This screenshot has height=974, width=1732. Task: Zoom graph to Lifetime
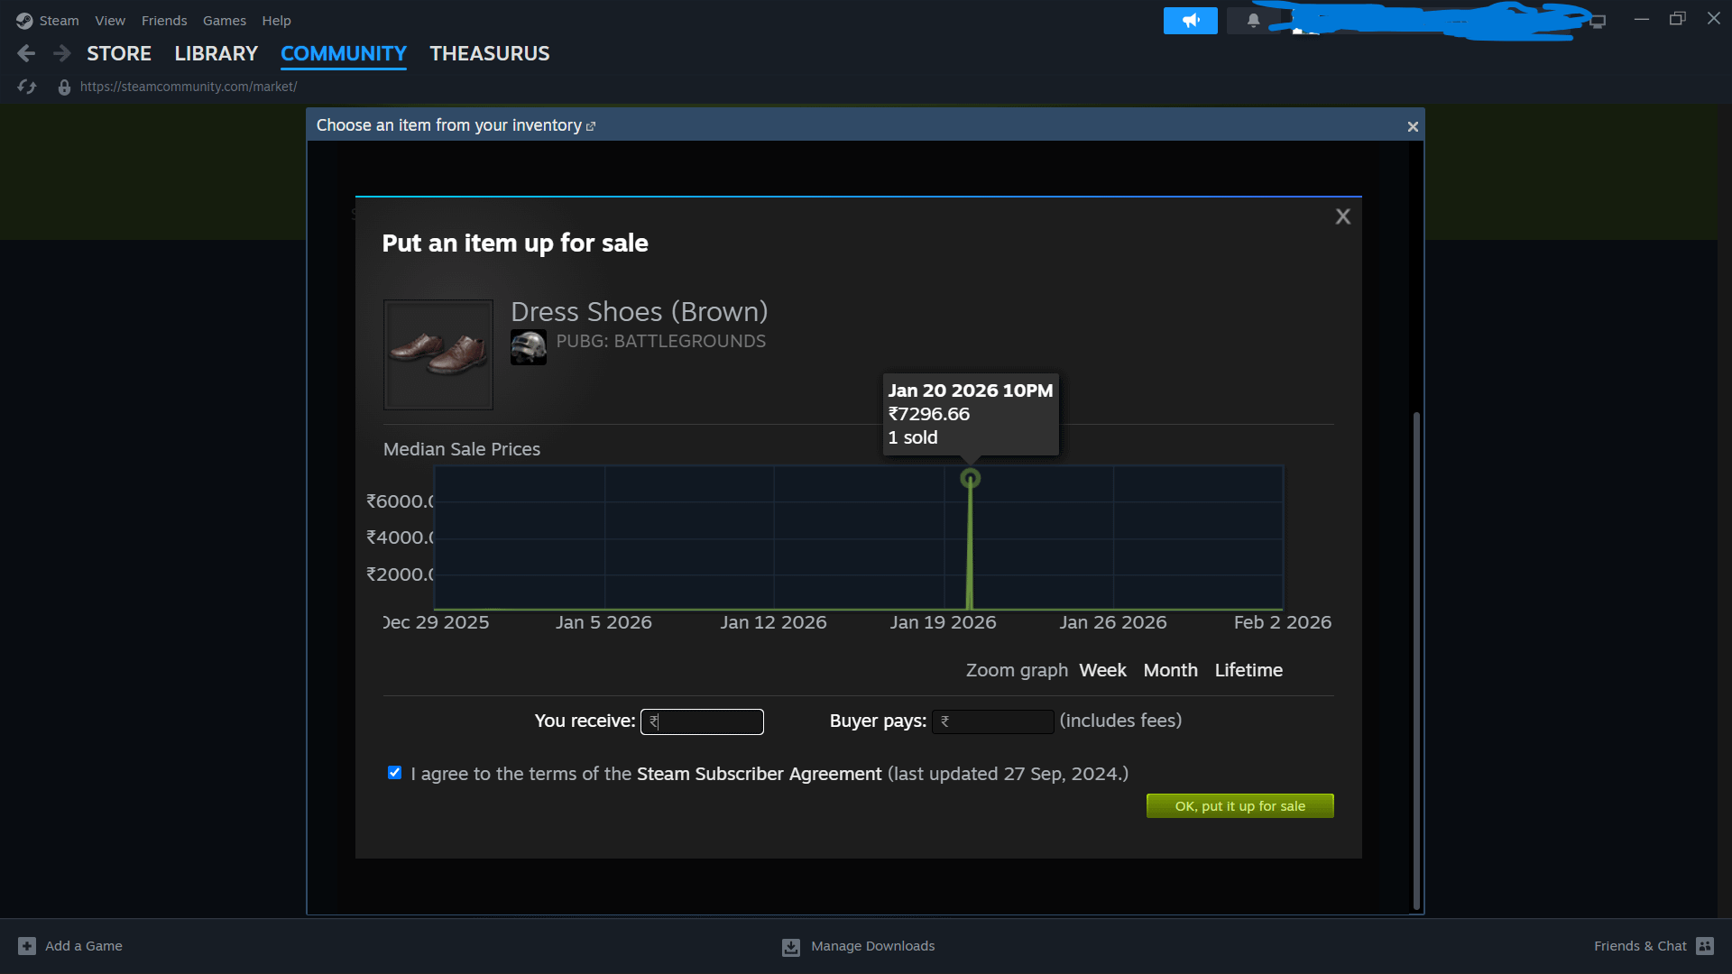point(1248,670)
